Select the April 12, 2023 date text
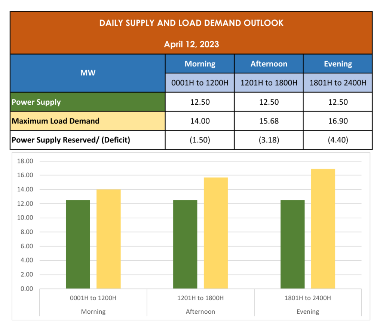Viewport: 383px width, 335px height. [191, 44]
